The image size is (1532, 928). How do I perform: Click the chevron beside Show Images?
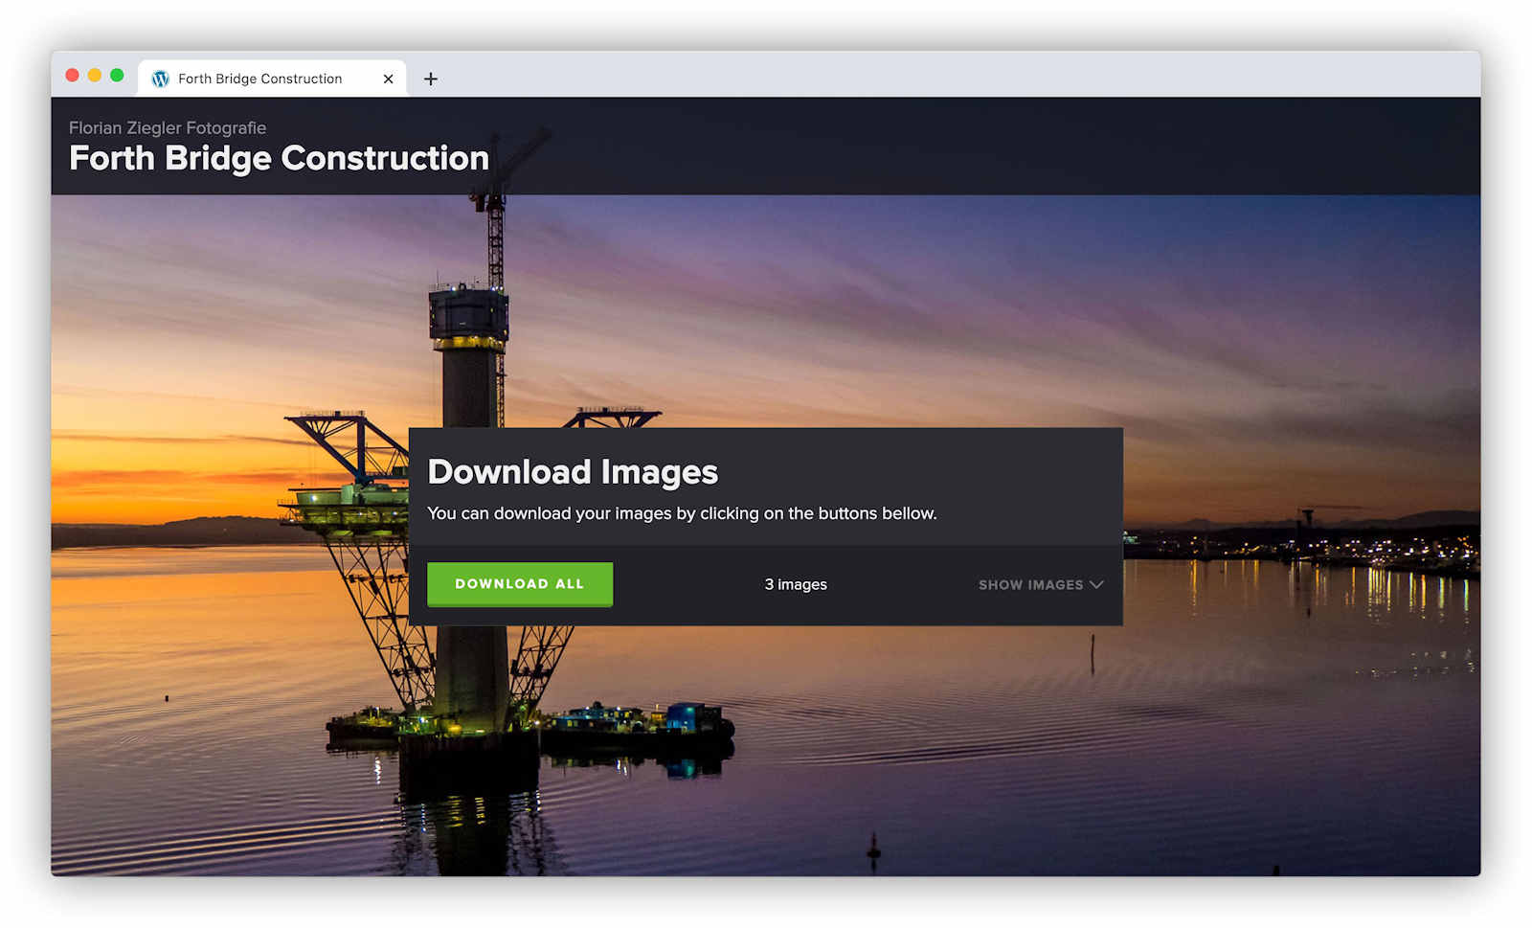point(1096,584)
